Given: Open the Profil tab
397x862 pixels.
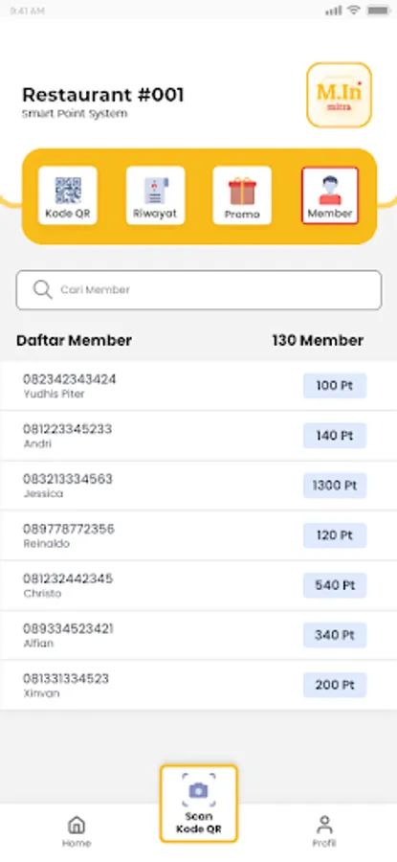Looking at the screenshot, I should (324, 831).
